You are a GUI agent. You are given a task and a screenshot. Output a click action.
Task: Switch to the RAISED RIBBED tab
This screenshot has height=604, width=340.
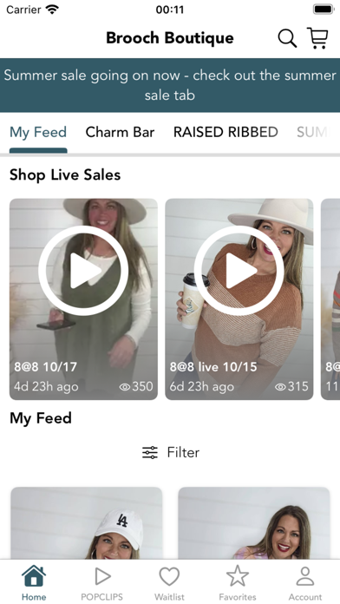(x=226, y=132)
